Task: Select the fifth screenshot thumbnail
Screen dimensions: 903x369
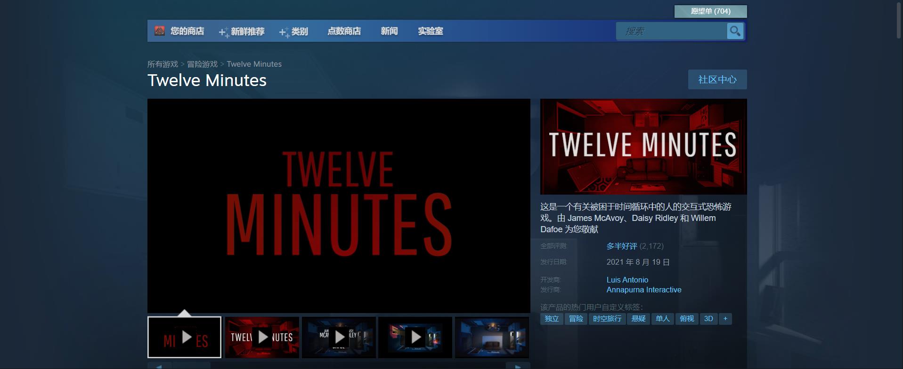Action: click(x=492, y=337)
